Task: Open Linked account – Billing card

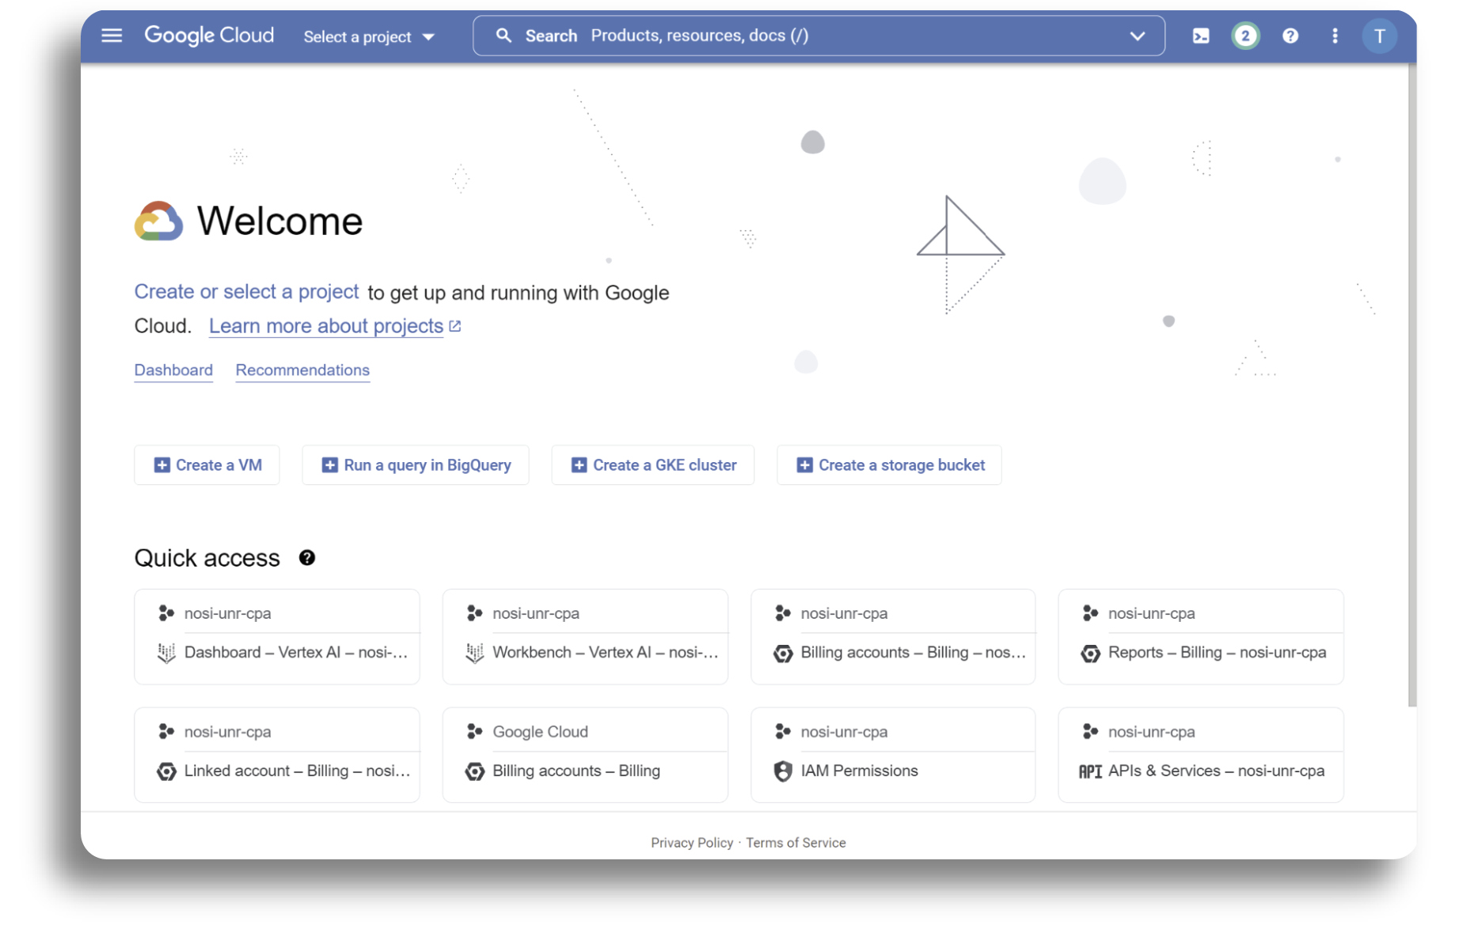Action: [x=277, y=755]
